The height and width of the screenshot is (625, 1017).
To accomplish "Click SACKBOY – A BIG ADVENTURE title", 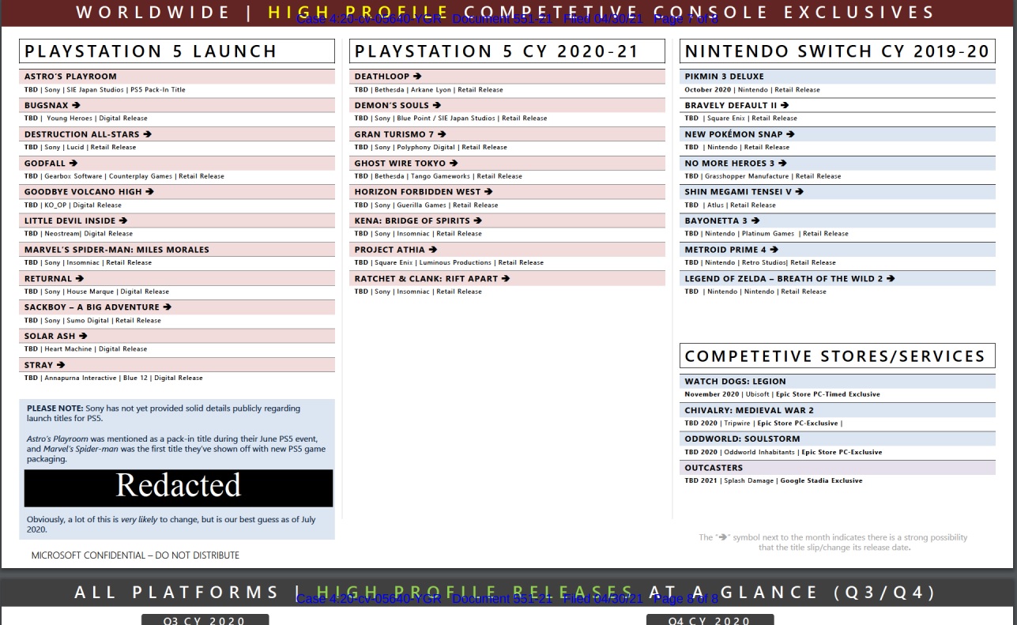I will [x=97, y=307].
